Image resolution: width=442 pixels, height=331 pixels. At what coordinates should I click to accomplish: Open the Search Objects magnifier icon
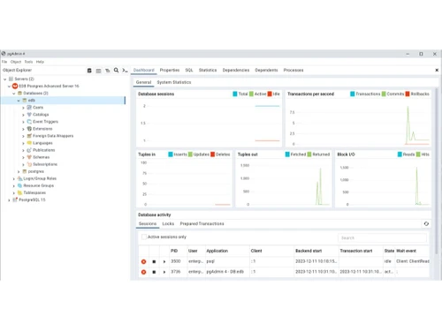[117, 71]
